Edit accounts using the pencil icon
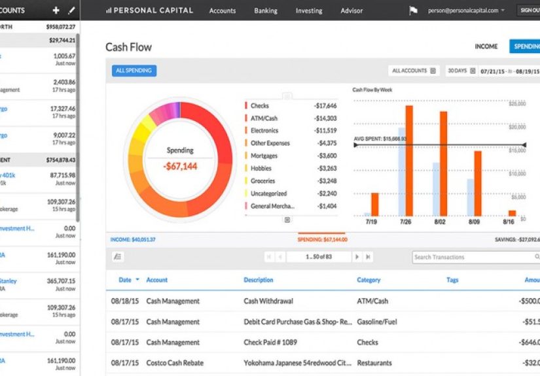Image resolution: width=540 pixels, height=376 pixels. (x=71, y=10)
